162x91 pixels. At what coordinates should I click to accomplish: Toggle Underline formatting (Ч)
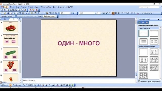tap(110, 13)
